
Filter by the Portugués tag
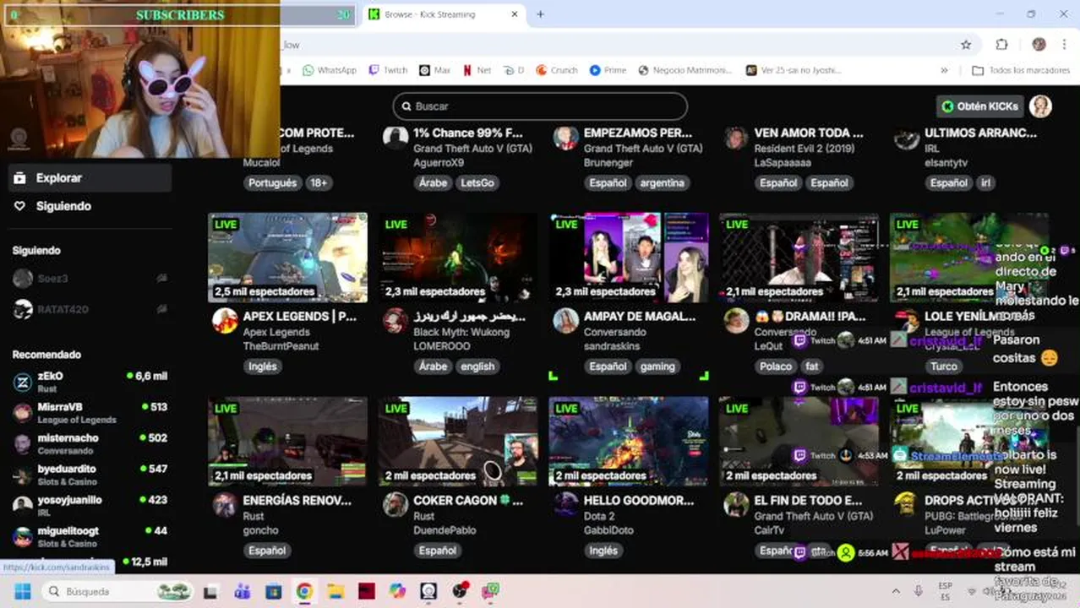click(x=273, y=182)
